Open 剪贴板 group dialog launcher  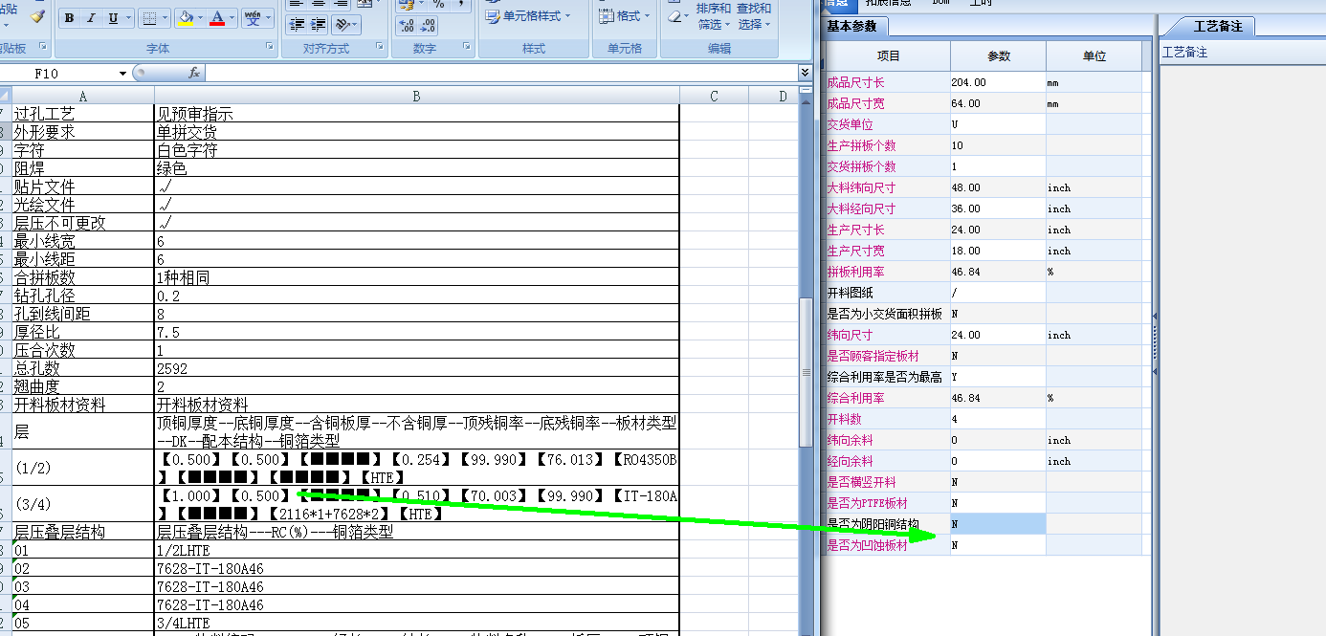coord(43,48)
